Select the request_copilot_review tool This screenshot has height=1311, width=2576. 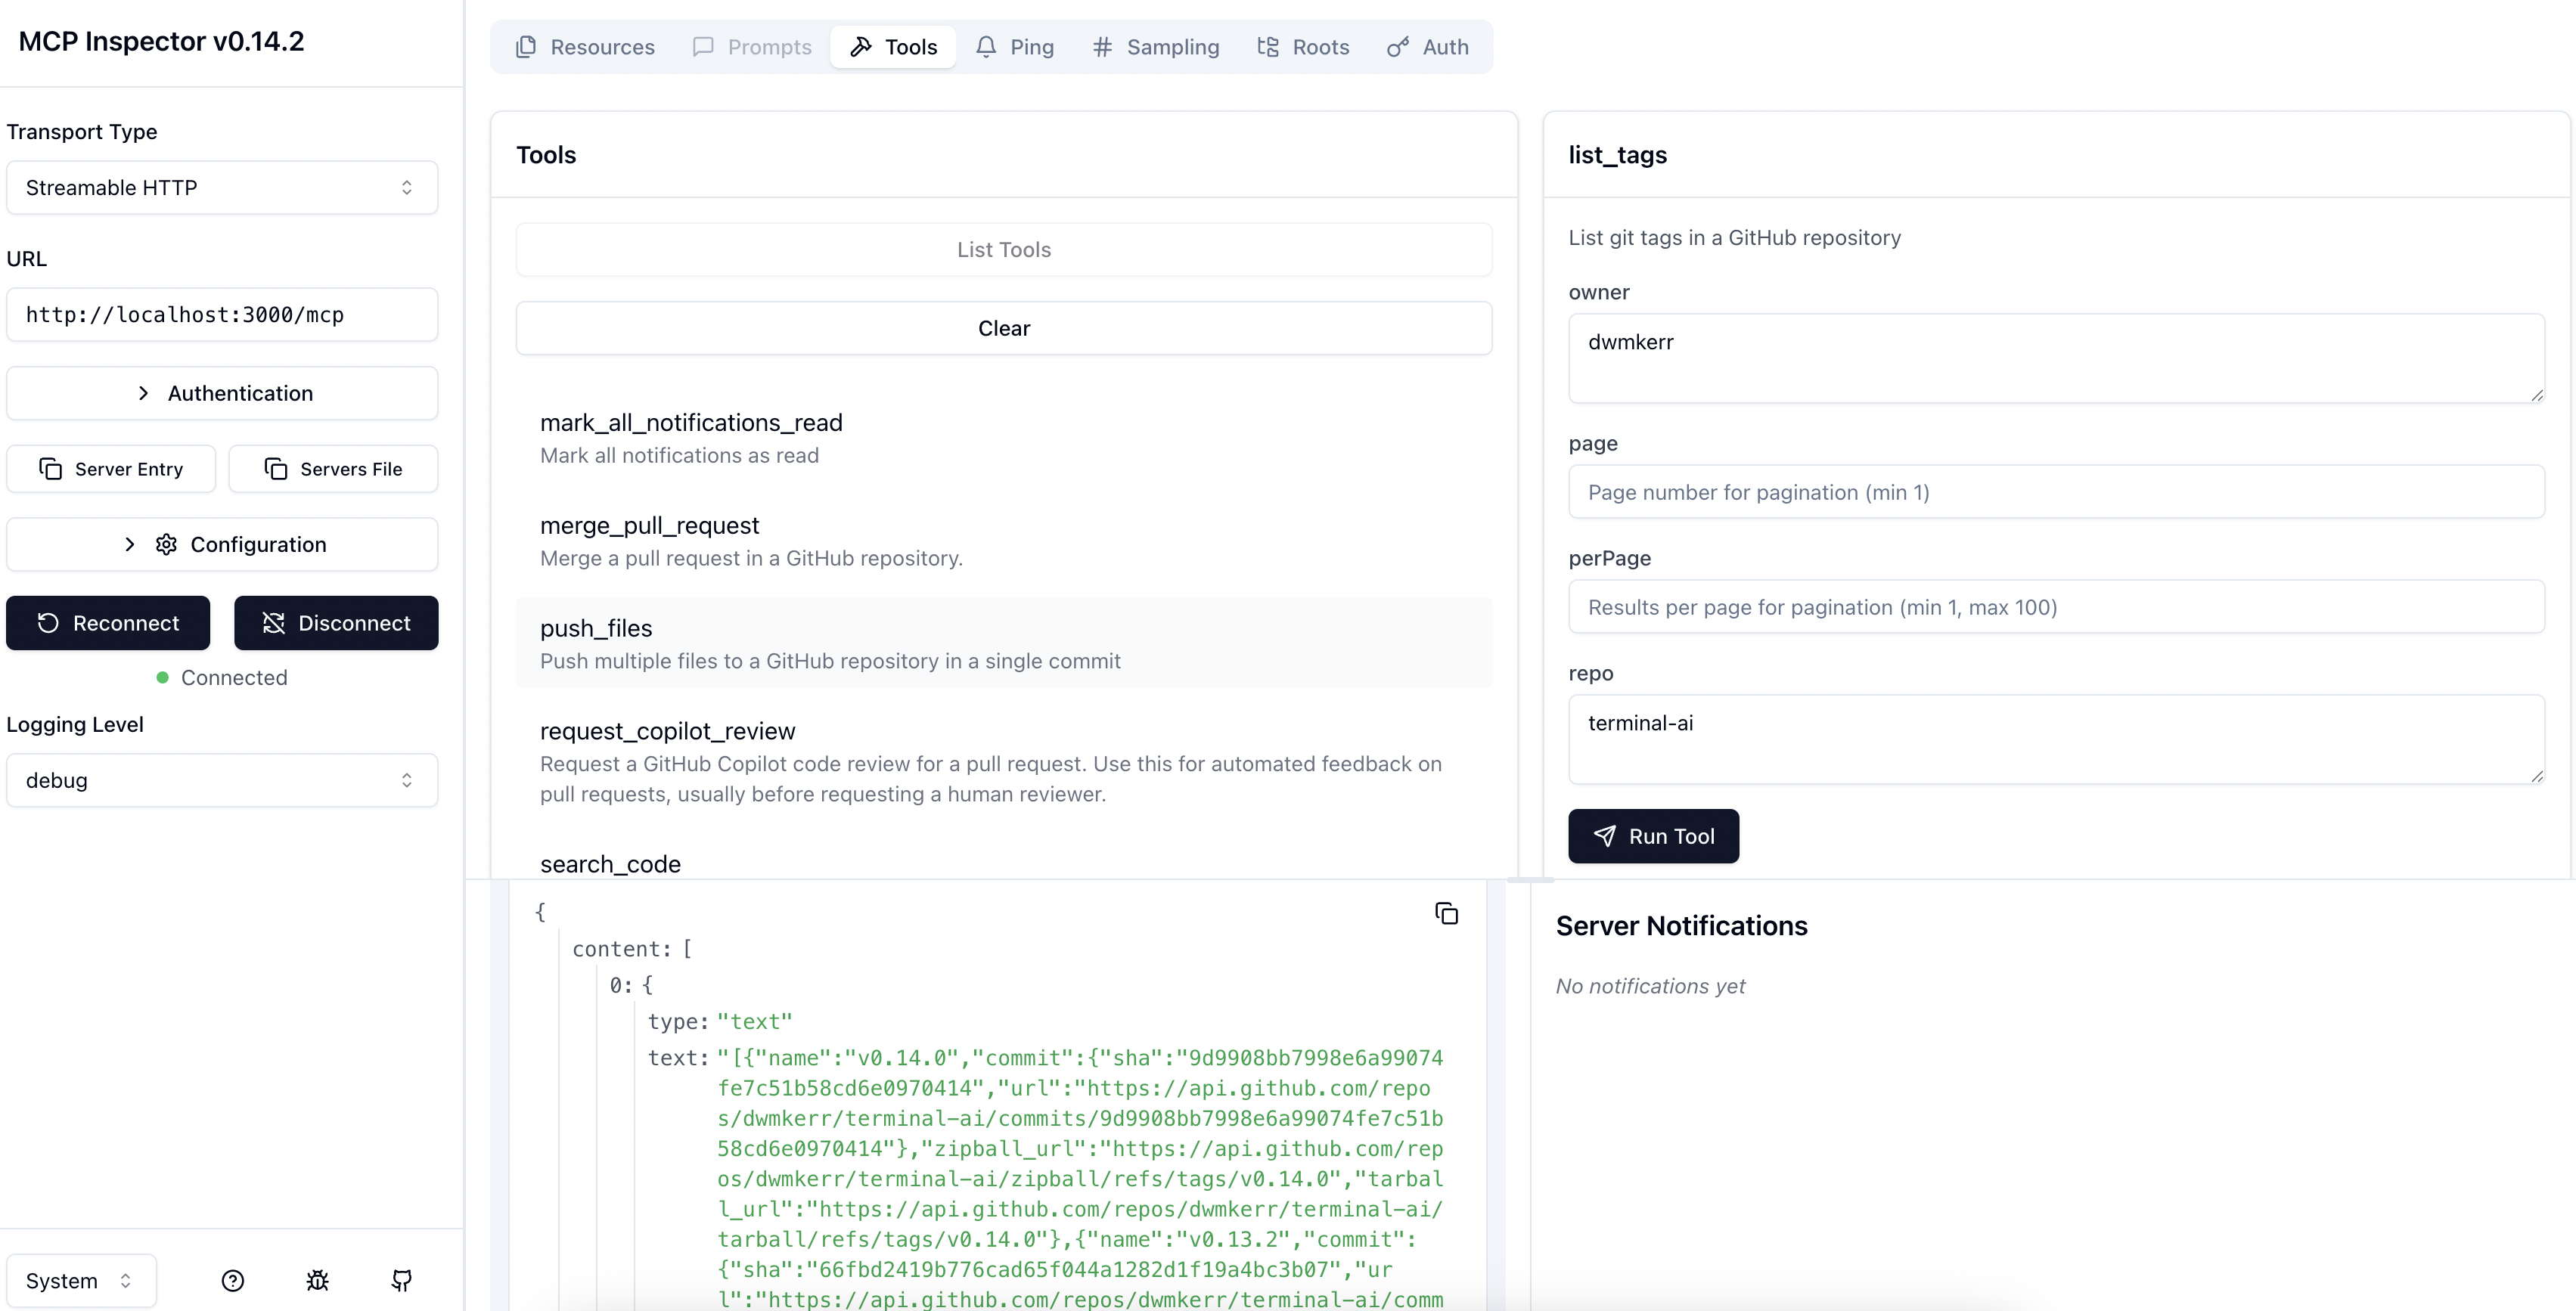1004,762
